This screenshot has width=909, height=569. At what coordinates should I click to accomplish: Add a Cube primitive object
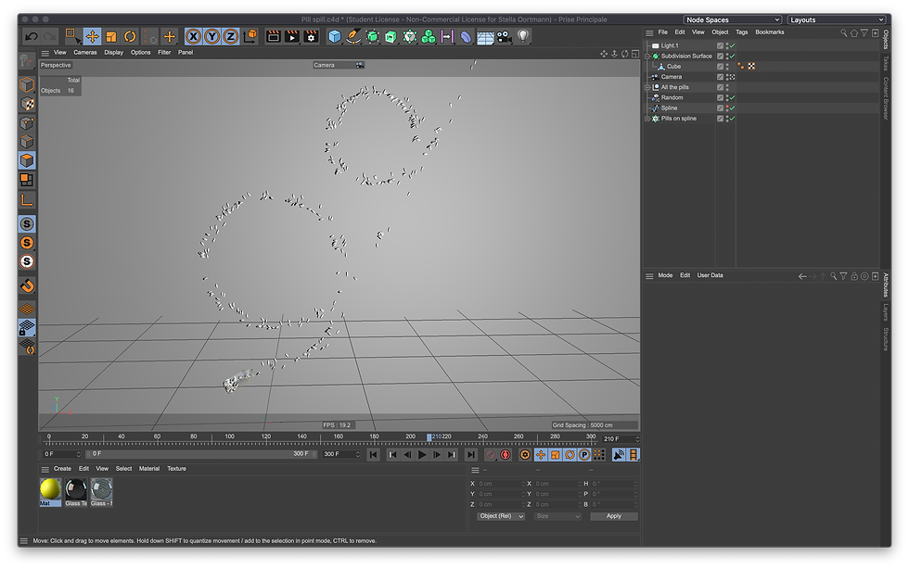tap(334, 36)
